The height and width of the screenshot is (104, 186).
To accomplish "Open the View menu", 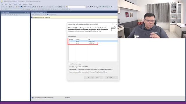I will click(10, 4).
